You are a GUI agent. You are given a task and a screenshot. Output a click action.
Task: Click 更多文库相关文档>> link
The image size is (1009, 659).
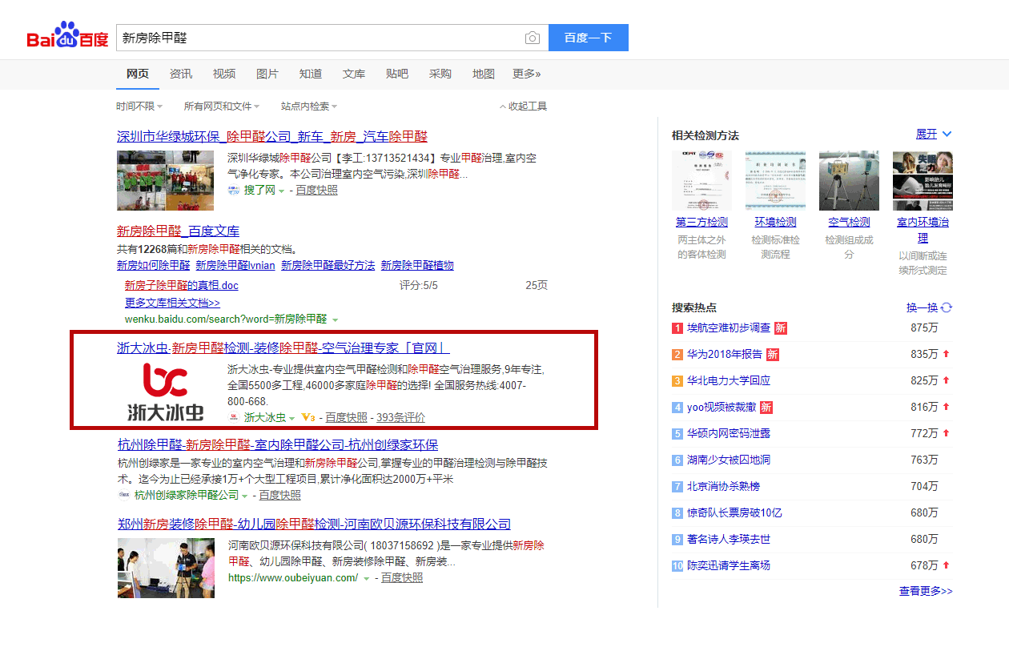click(172, 303)
